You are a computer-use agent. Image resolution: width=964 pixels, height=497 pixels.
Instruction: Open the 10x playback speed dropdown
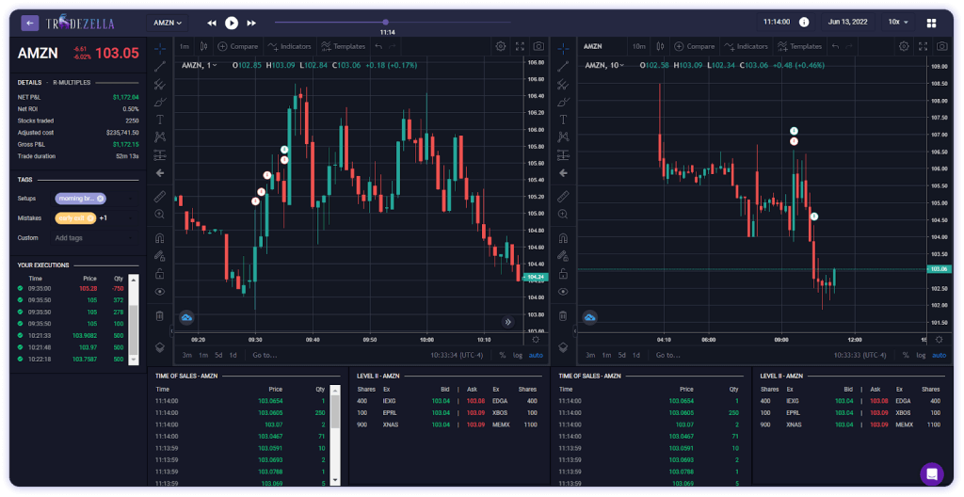pos(898,22)
